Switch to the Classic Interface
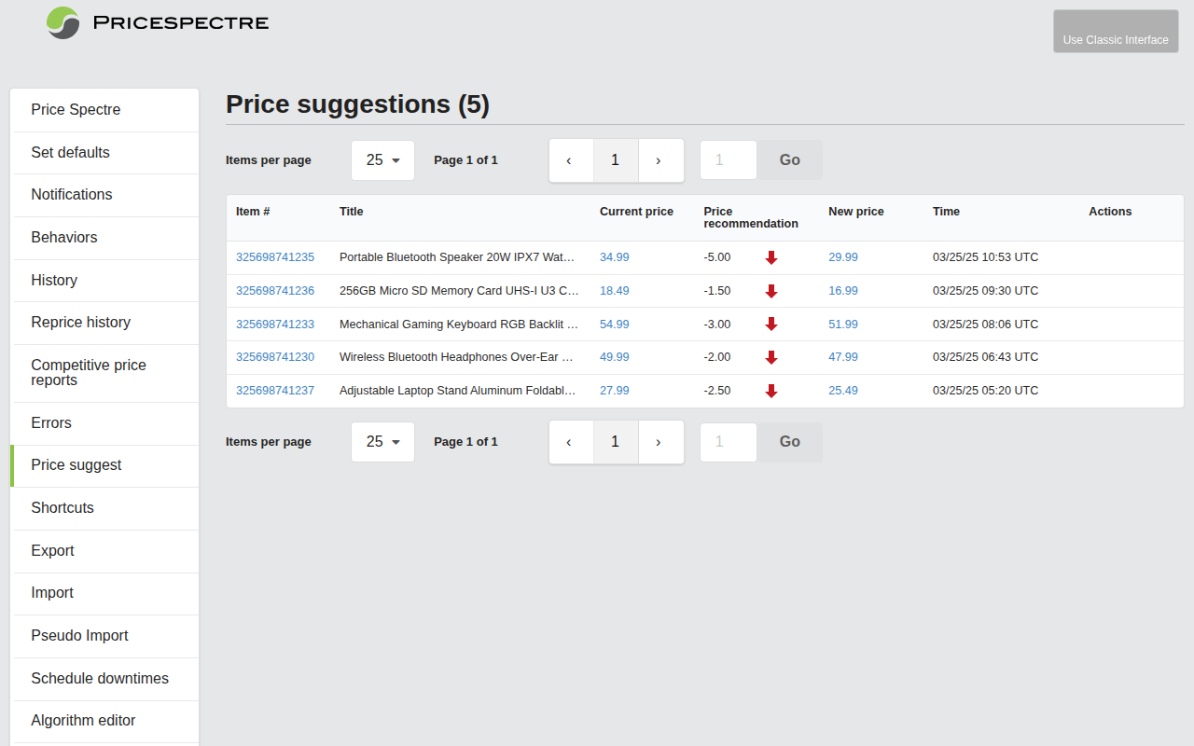 [x=1116, y=31]
